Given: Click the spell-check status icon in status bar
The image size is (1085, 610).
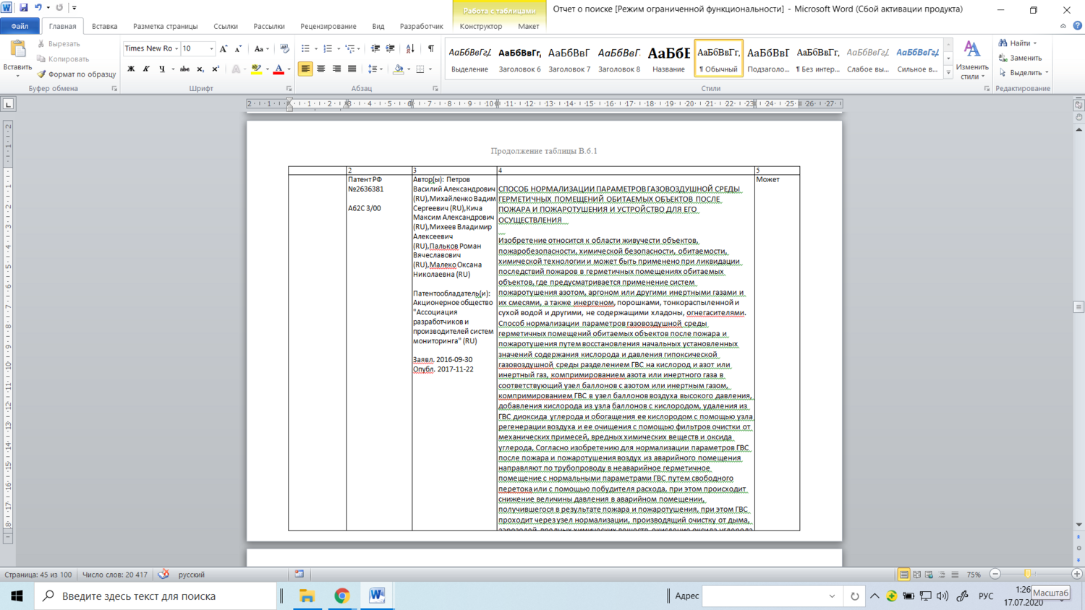Looking at the screenshot, I should click(163, 575).
